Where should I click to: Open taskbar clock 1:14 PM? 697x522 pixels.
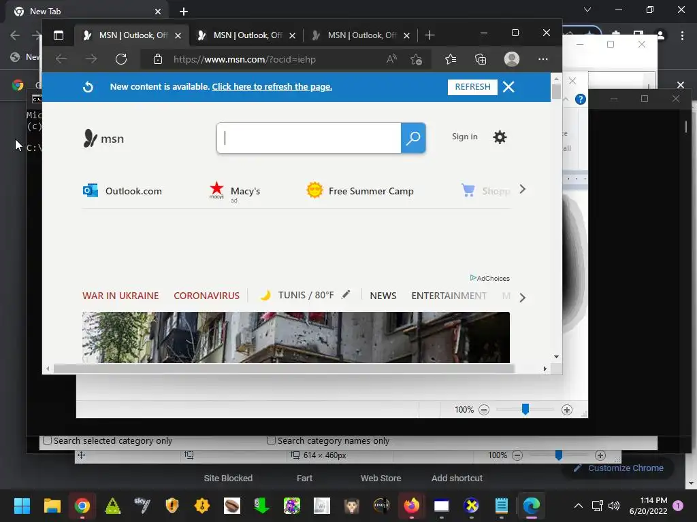click(x=648, y=506)
